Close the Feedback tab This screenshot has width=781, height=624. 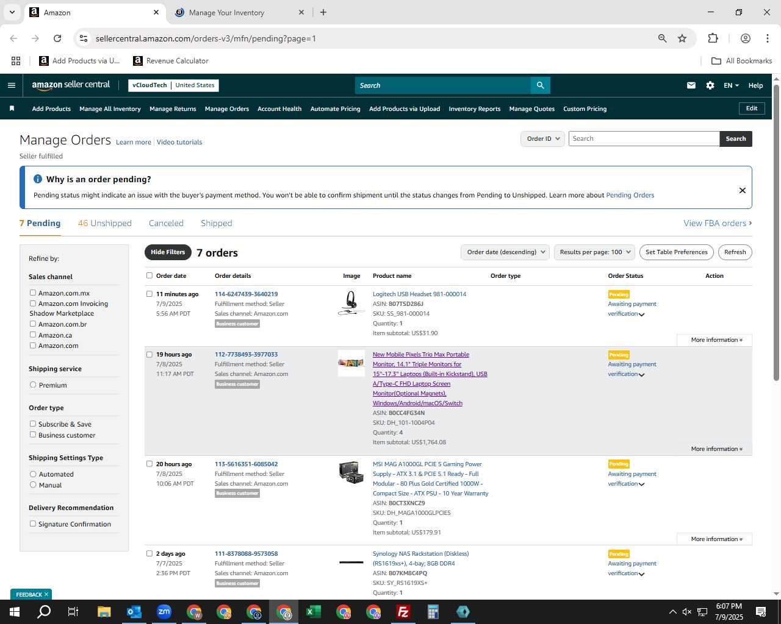(46, 594)
